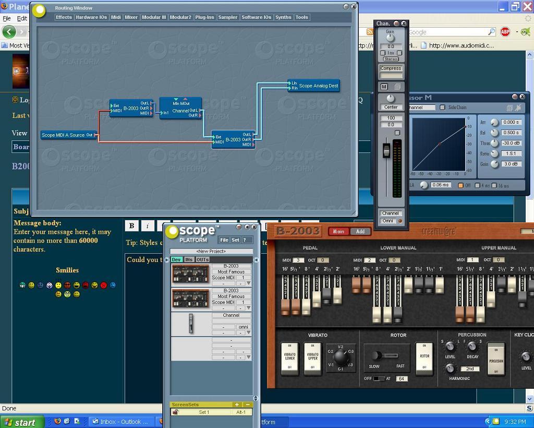Image resolution: width=534 pixels, height=428 pixels.
Task: Switch to the INs tab in Scope Platform
Action: point(189,259)
